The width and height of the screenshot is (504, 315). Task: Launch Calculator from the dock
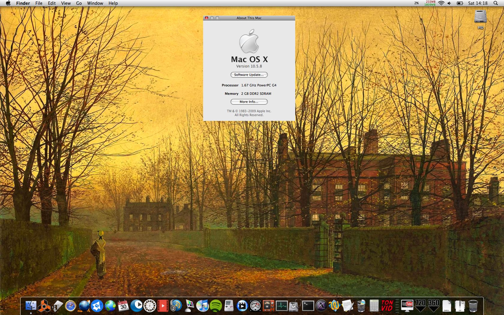click(x=374, y=306)
